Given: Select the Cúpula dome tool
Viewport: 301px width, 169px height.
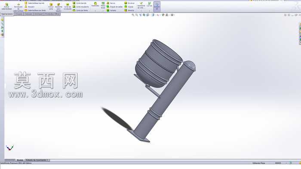Looking at the screenshot, I should click(x=129, y=7).
